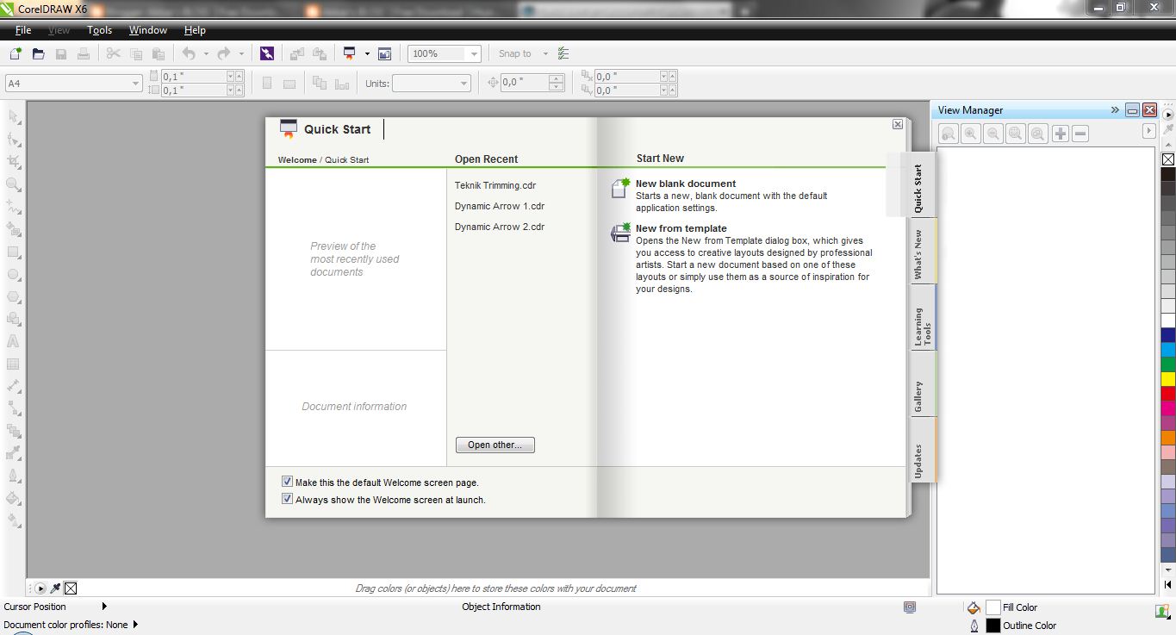Screen dimensions: 1176x635
Task: Select the Text tool in toolbox
Action: pyautogui.click(x=14, y=342)
